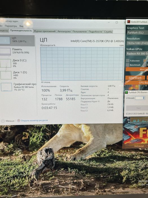Screen dimensions: 148x198
Task: Click the CPU usage graph area
Action: [x=82, y=64]
